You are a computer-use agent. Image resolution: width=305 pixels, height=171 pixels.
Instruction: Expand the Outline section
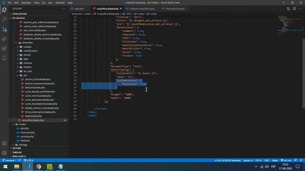(x=17, y=148)
